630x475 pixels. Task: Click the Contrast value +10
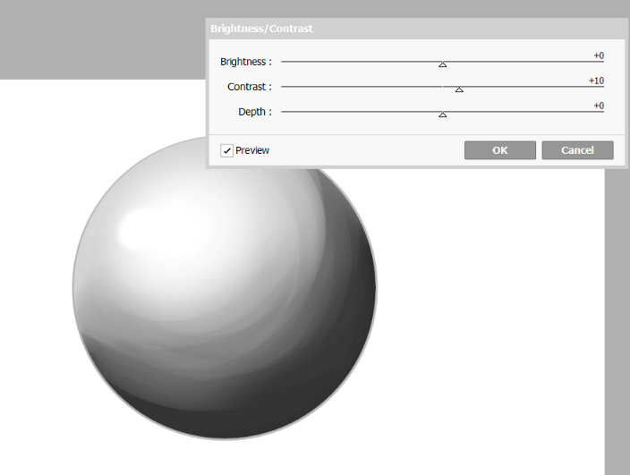[596, 81]
